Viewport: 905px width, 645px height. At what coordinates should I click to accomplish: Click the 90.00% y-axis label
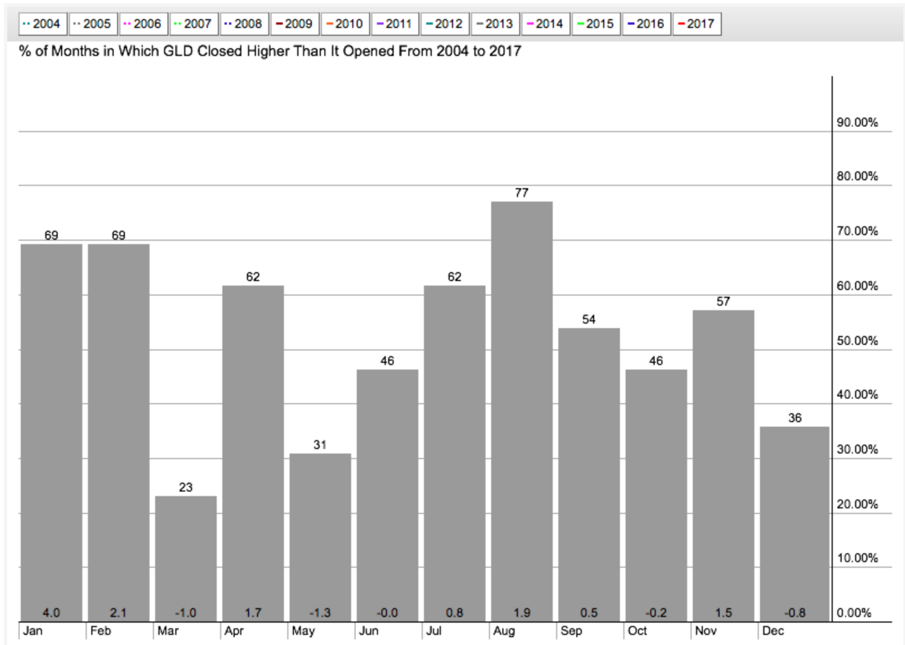tap(857, 123)
